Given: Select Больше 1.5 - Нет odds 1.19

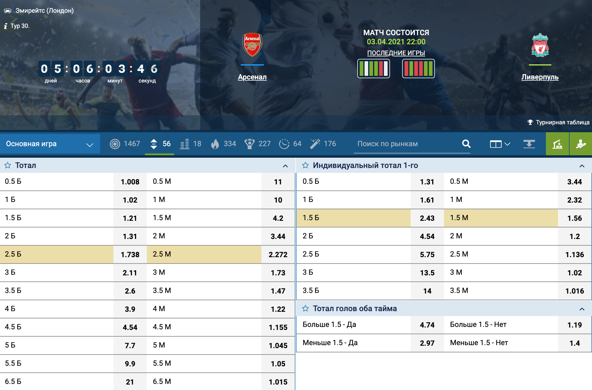Looking at the screenshot, I should tap(575, 325).
